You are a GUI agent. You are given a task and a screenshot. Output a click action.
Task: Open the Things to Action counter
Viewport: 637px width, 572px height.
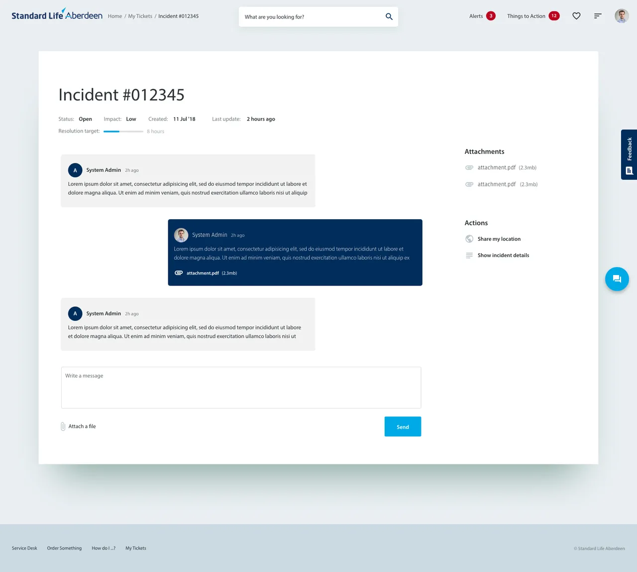tap(553, 16)
